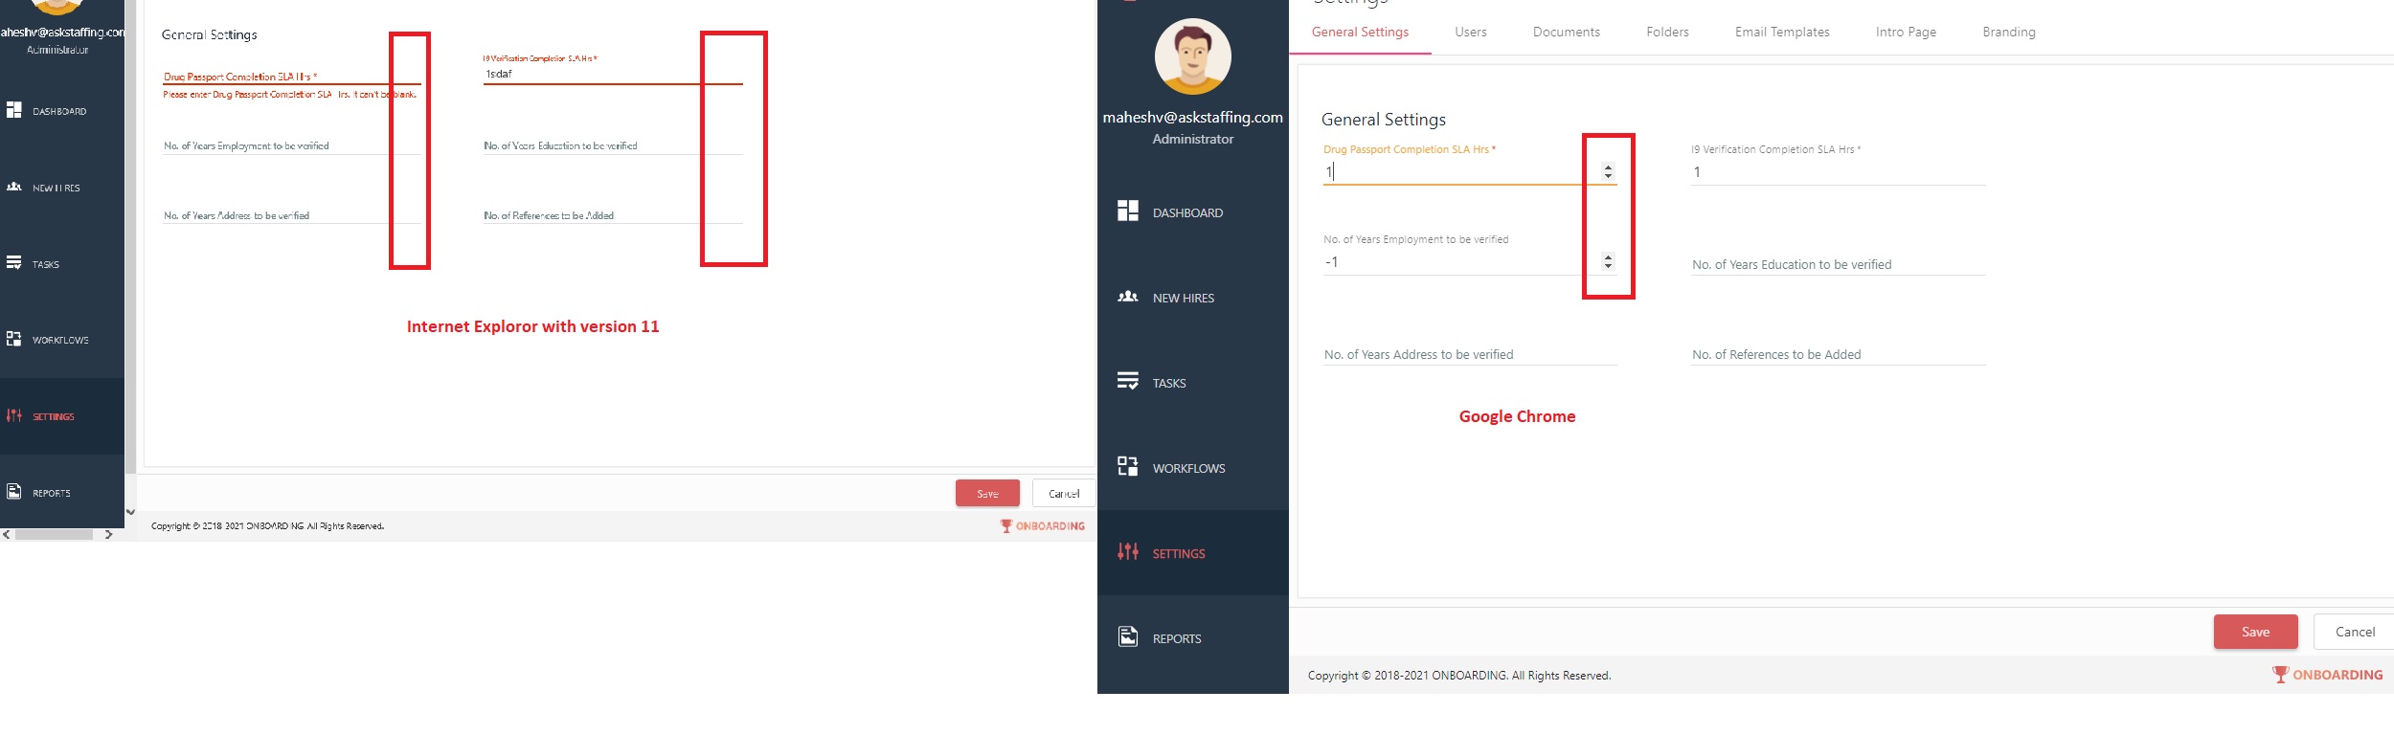
Task: Increase Years Employment value with up arrow
Action: (1608, 256)
